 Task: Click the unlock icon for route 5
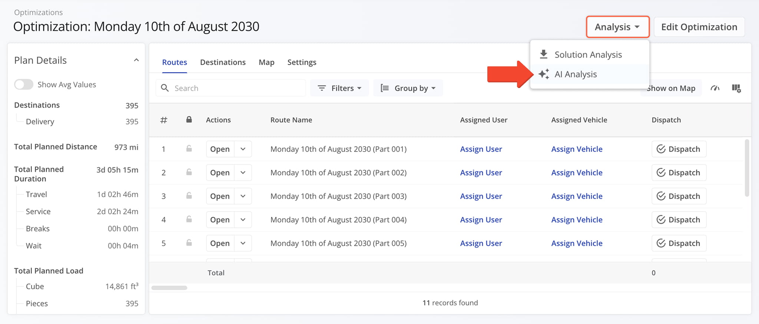coord(189,243)
